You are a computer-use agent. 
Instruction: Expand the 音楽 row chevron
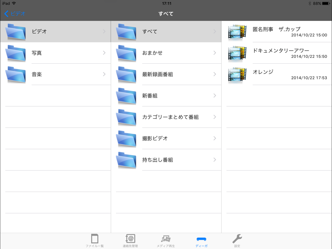pyautogui.click(x=104, y=74)
